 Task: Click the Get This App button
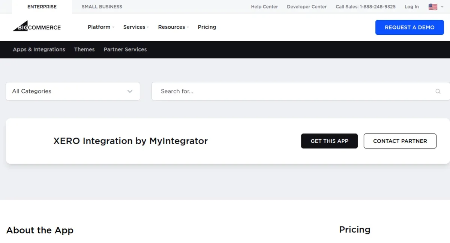point(329,141)
